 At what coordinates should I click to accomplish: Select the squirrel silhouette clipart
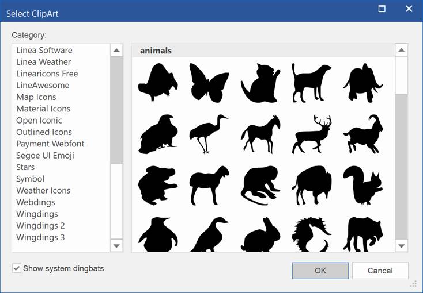[x=363, y=186]
